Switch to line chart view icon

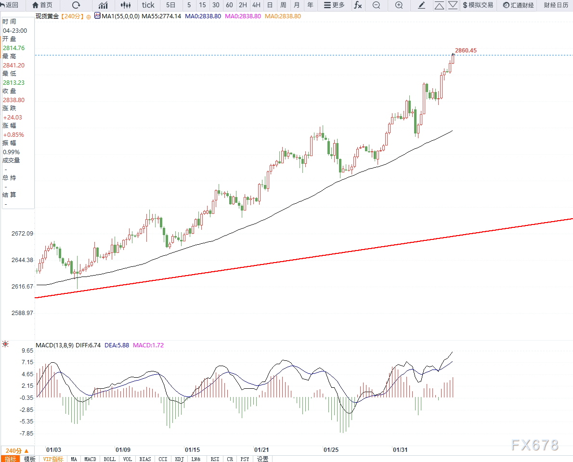click(103, 5)
